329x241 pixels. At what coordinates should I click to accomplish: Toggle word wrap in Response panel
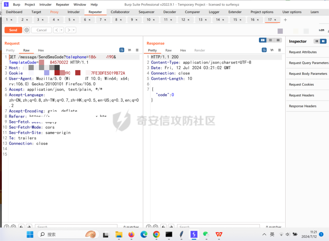pos(264,50)
